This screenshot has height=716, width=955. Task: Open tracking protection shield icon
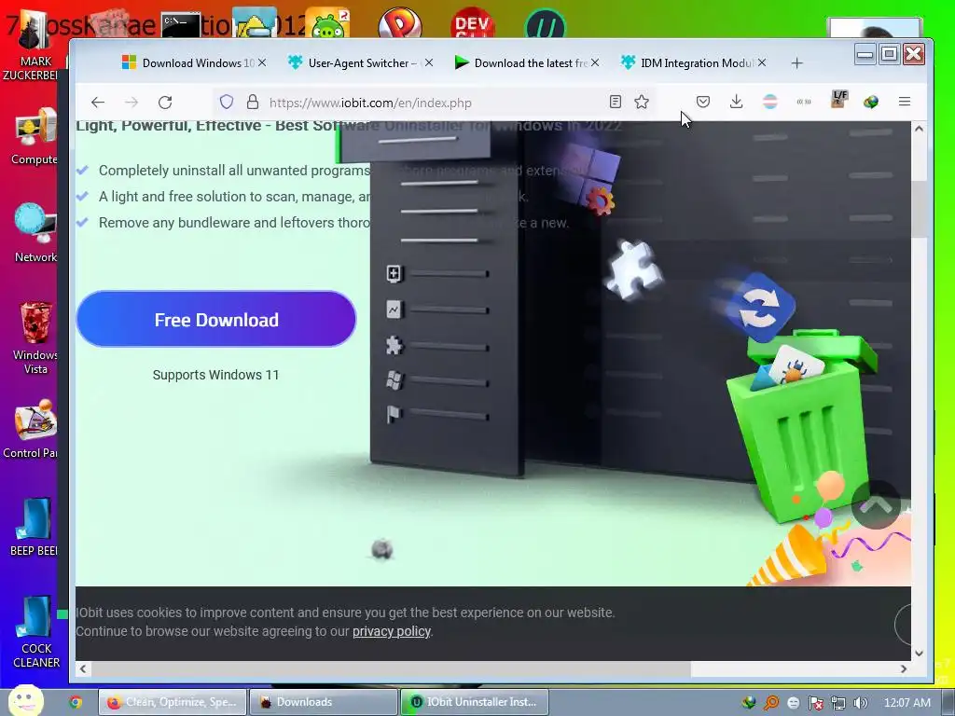[227, 103]
